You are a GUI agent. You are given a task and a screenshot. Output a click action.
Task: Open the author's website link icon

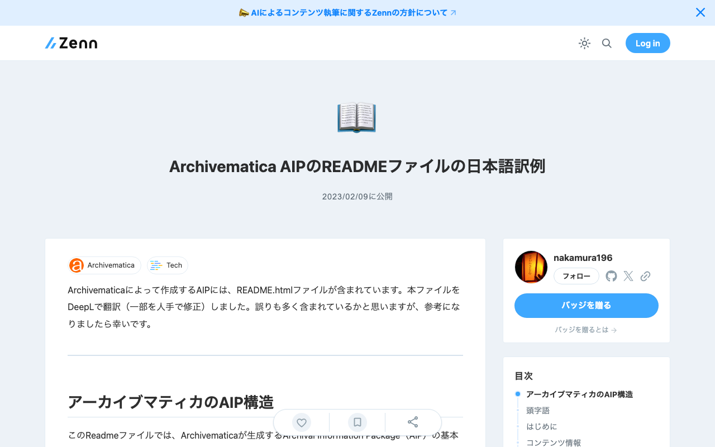645,275
